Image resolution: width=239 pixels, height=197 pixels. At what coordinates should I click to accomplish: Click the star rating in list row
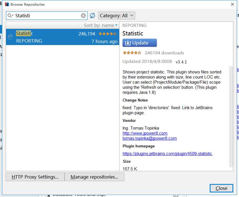click(x=108, y=34)
